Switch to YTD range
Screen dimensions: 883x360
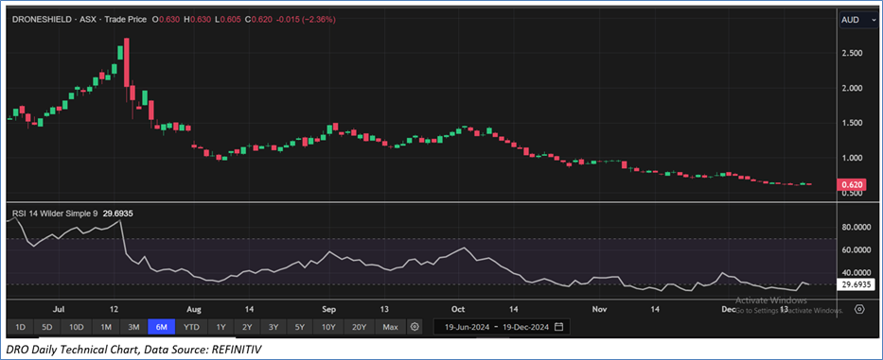point(191,327)
